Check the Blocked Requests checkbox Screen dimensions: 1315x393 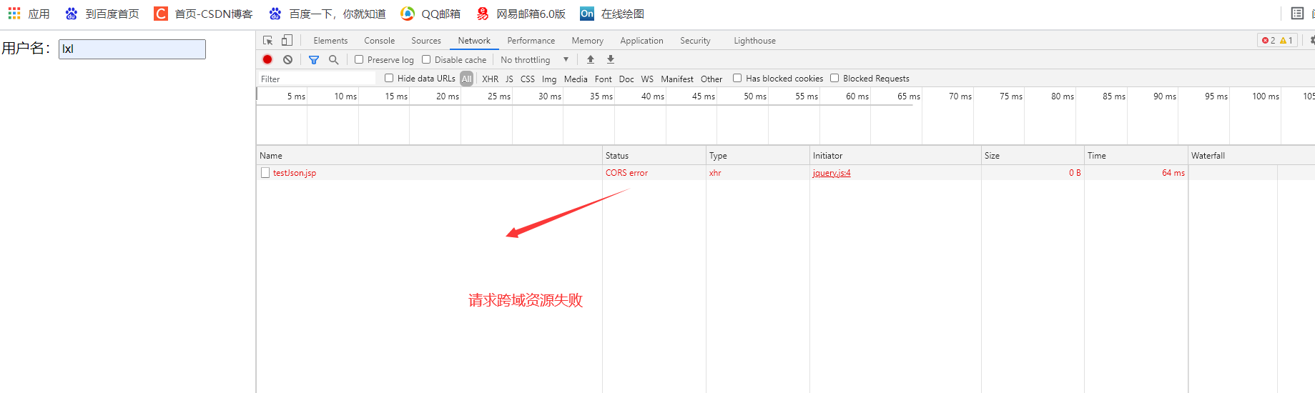(x=834, y=78)
